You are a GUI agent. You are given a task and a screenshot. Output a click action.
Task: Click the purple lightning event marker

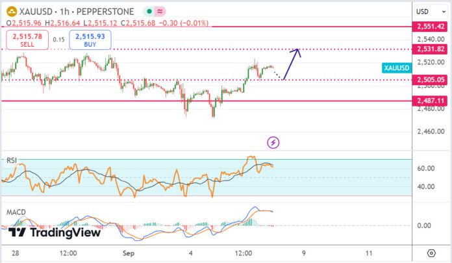tap(273, 142)
